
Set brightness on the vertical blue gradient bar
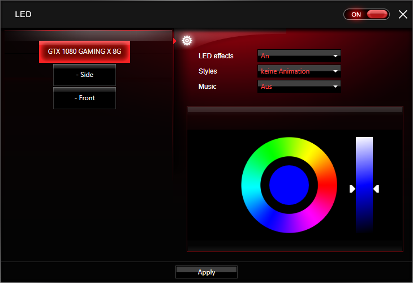pos(364,185)
